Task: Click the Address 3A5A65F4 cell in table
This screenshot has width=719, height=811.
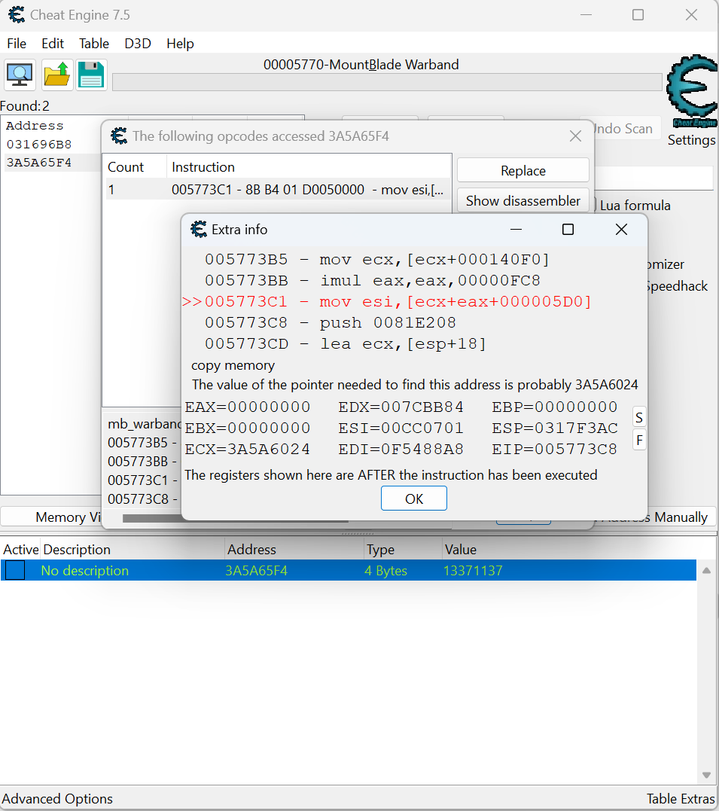Action: 256,571
